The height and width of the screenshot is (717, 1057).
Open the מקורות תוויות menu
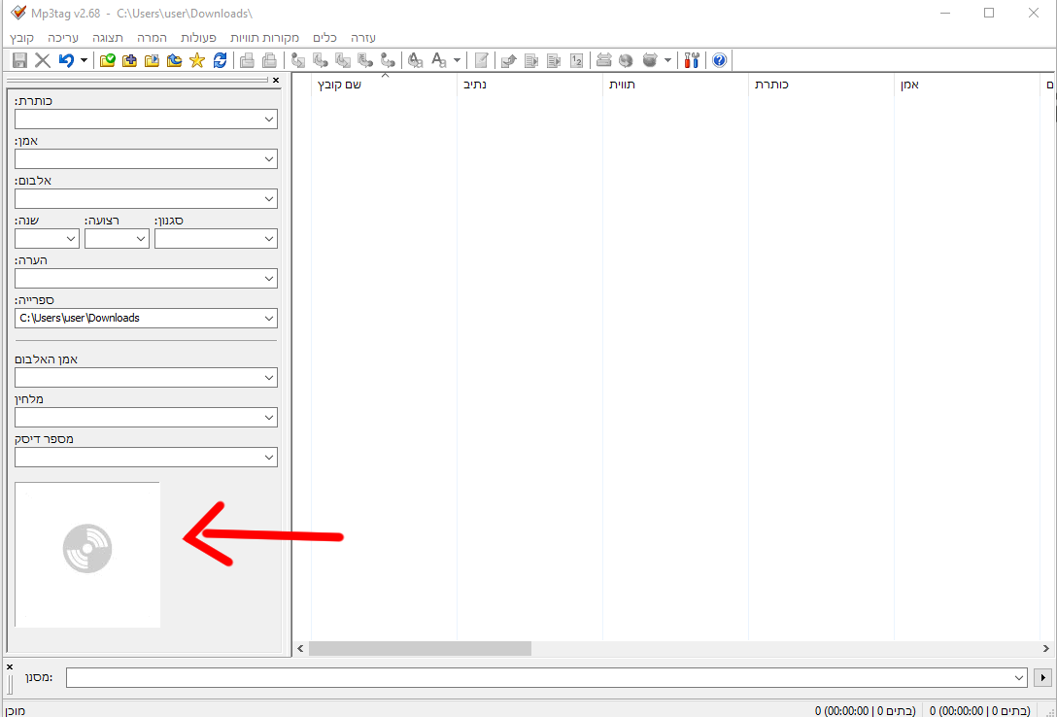click(x=264, y=38)
